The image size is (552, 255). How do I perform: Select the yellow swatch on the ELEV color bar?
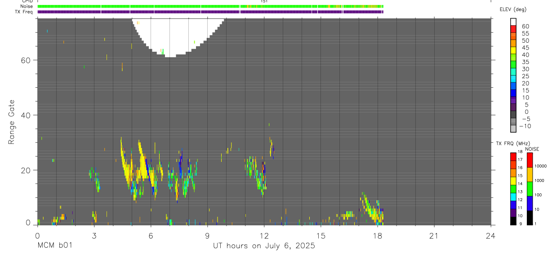pyautogui.click(x=513, y=50)
